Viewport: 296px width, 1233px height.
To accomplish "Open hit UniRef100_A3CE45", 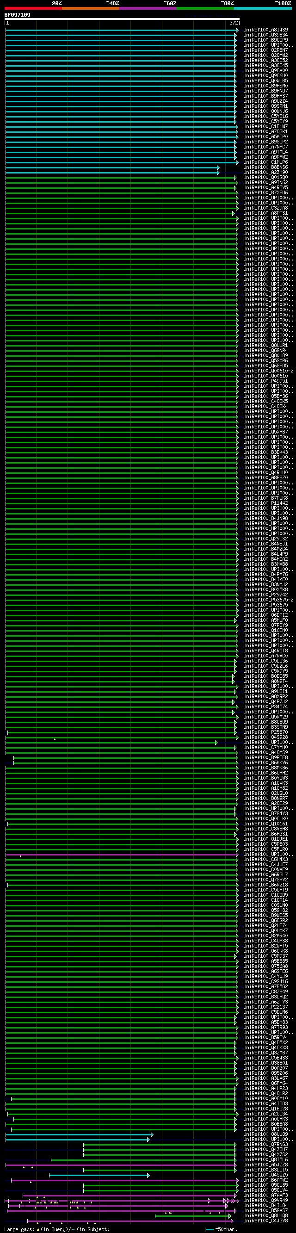I will point(265,66).
